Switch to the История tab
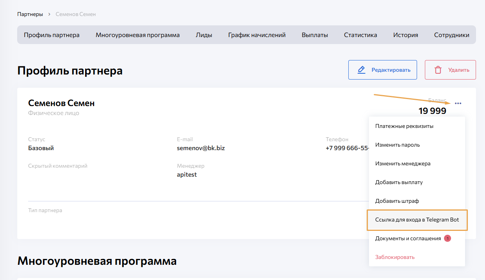Screen dimensions: 485x280 point(405,35)
